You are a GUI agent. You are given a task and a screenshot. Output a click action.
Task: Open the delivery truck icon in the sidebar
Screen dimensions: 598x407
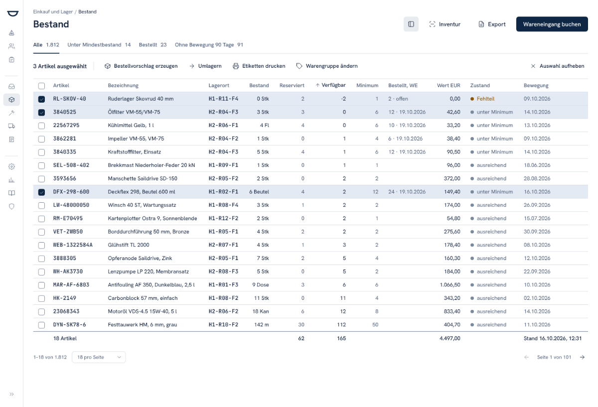pyautogui.click(x=11, y=127)
